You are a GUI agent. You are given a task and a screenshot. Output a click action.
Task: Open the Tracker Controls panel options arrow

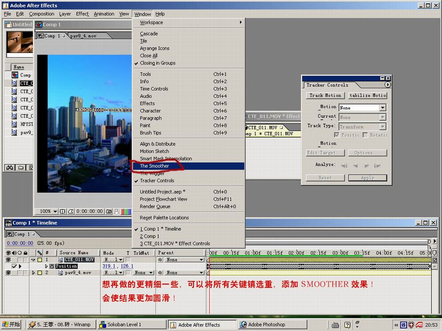(387, 85)
